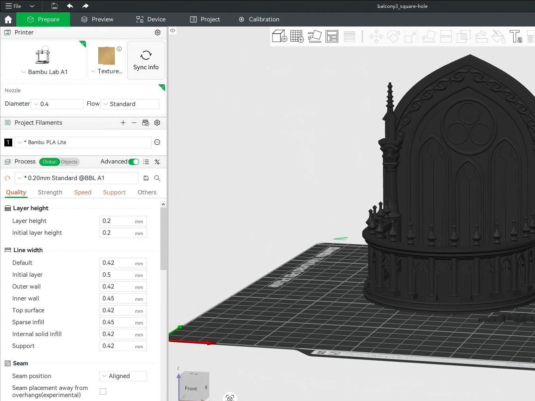The width and height of the screenshot is (535, 401).
Task: Save the current process preset
Action: point(146,178)
